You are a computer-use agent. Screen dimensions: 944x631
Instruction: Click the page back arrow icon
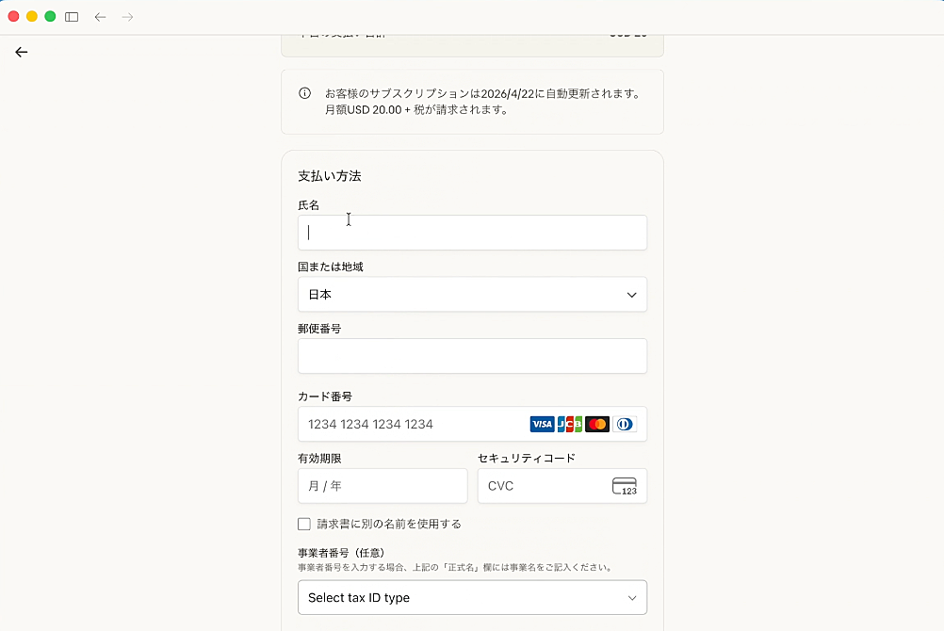[x=22, y=52]
